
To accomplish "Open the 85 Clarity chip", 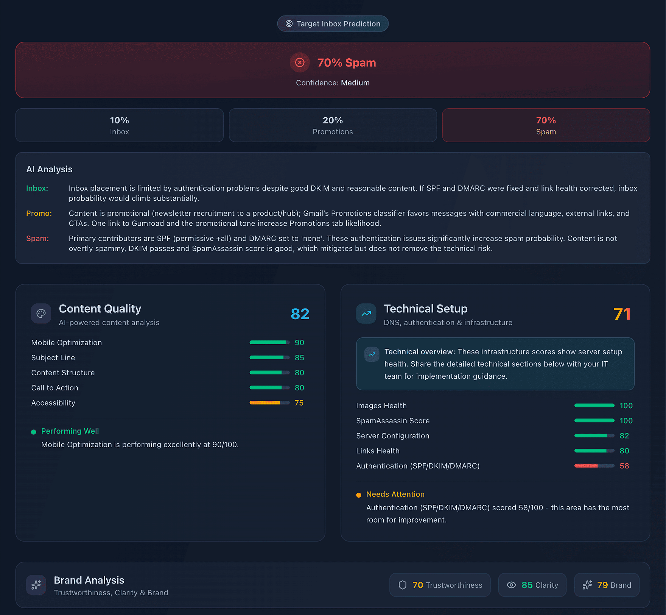I will pos(532,585).
